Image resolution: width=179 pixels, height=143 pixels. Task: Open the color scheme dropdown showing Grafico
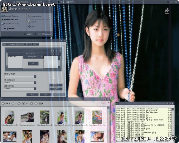pos(35,83)
